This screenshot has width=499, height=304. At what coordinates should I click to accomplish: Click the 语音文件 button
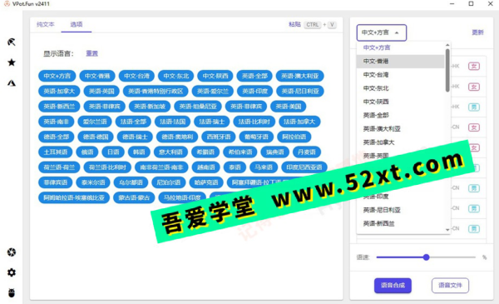coord(450,285)
